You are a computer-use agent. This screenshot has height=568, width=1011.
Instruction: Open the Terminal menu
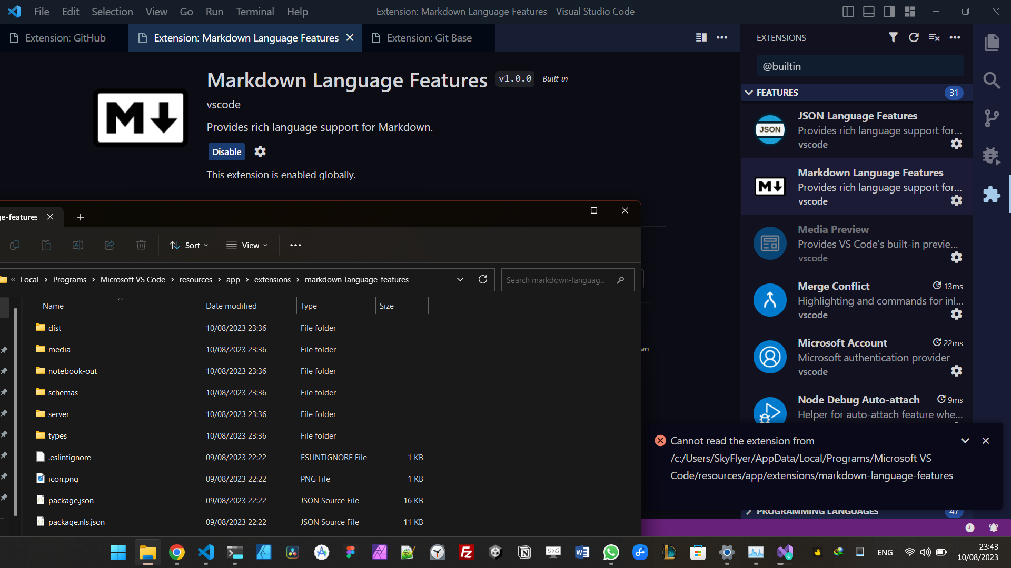(254, 12)
